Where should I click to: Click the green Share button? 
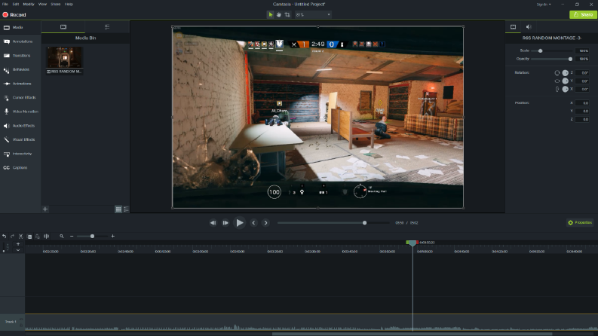coord(583,14)
